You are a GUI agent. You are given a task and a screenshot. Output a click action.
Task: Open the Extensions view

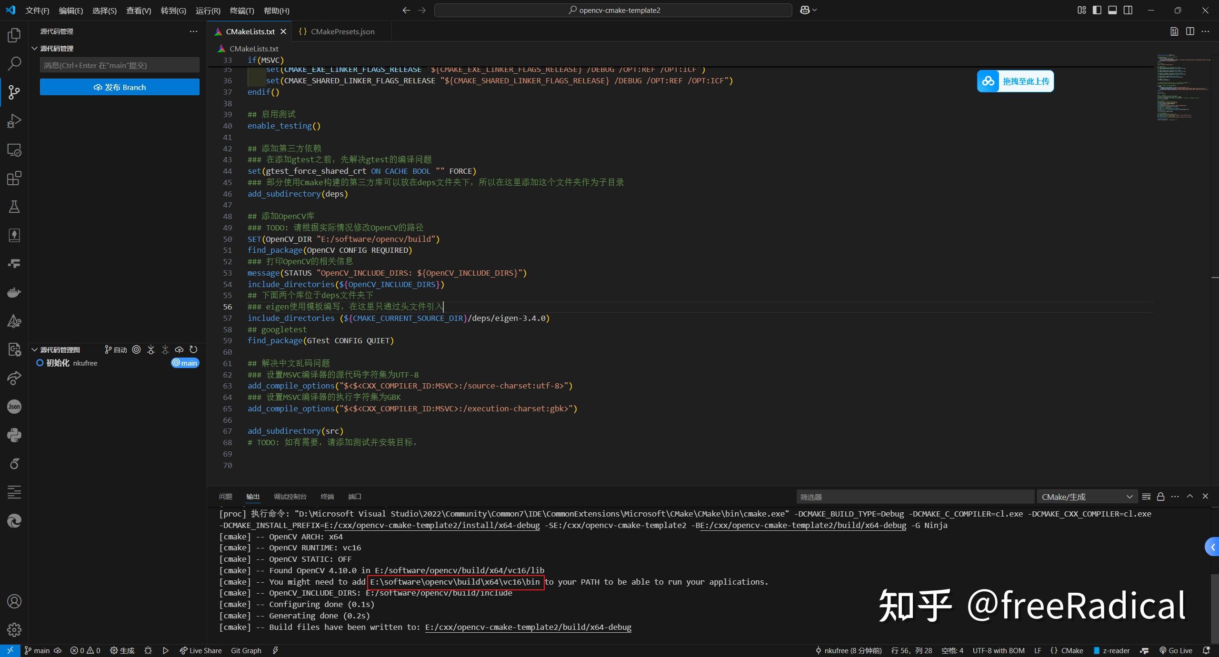click(14, 178)
